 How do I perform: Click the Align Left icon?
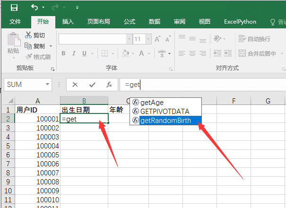[182, 53]
